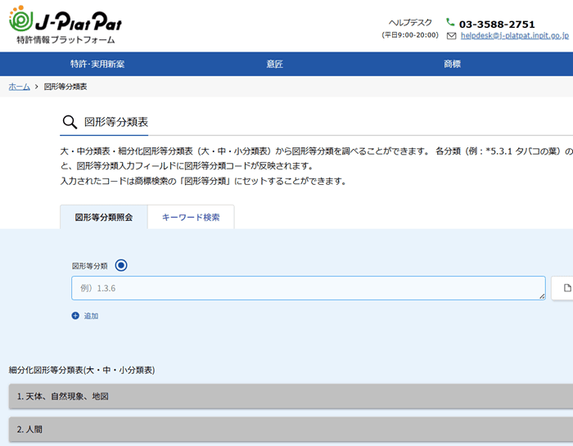Click the 図形等分類 code input field
The width and height of the screenshot is (573, 446).
click(308, 288)
